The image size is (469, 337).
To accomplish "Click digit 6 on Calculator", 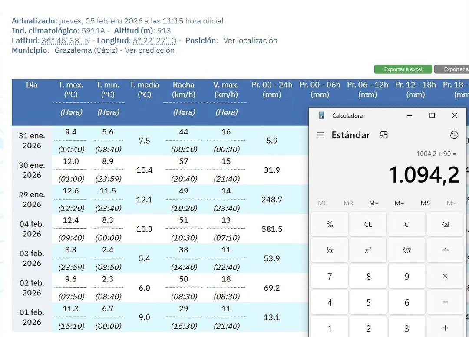I will tap(407, 302).
